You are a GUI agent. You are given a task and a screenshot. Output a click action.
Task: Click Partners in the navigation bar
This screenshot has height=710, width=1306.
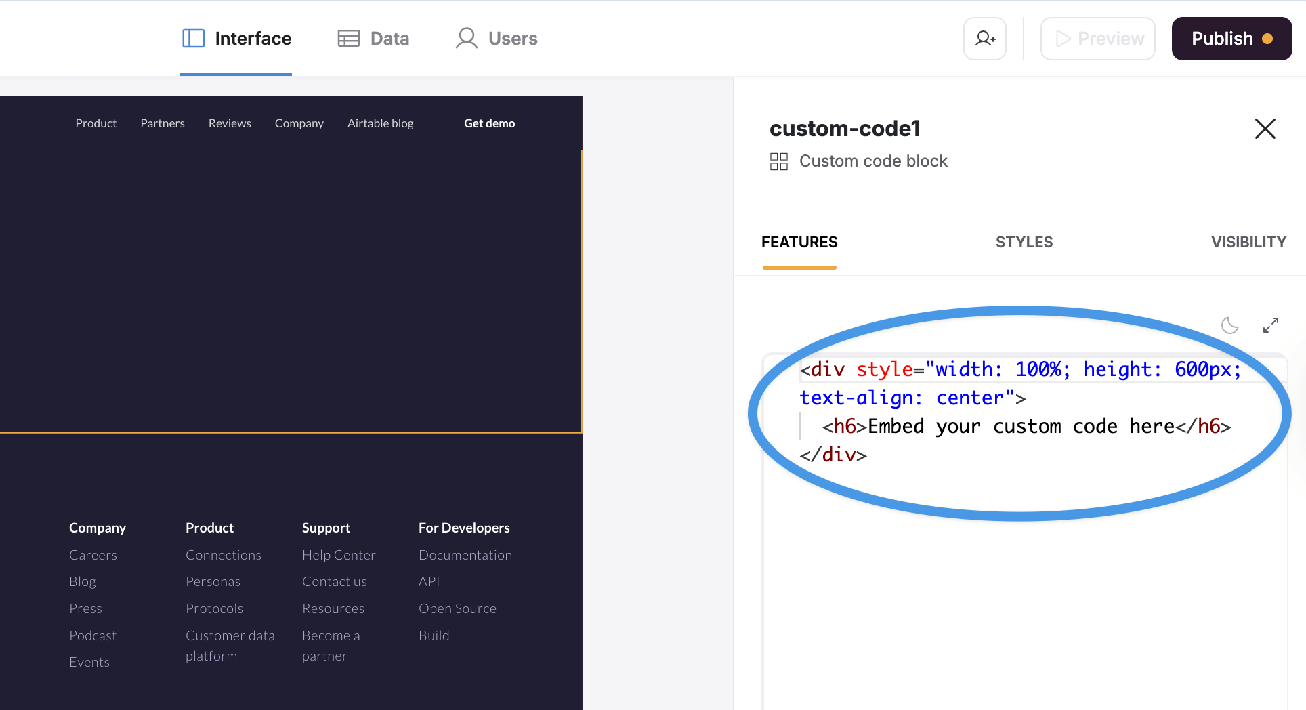[162, 123]
